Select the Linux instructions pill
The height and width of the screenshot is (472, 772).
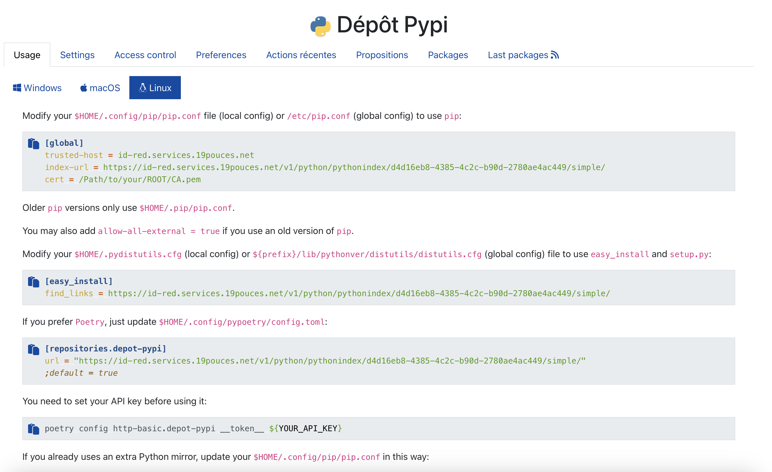[155, 88]
